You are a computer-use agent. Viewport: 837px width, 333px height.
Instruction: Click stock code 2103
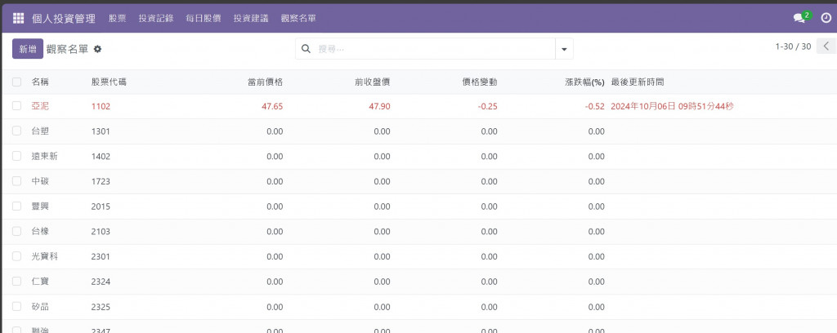coord(101,232)
